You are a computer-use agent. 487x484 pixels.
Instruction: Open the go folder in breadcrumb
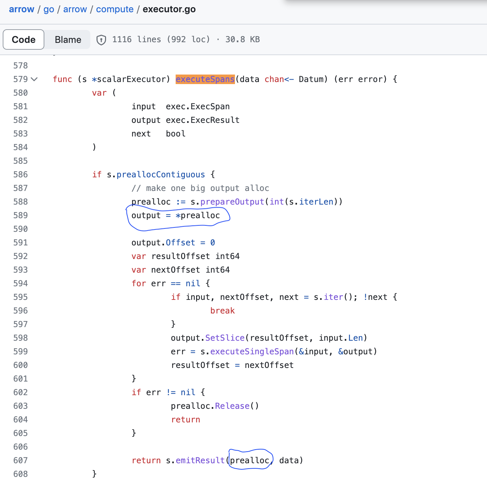[x=49, y=9]
